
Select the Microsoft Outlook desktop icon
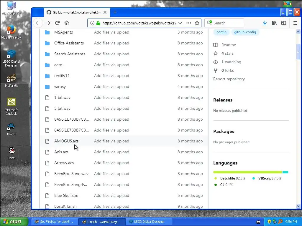tap(12, 107)
